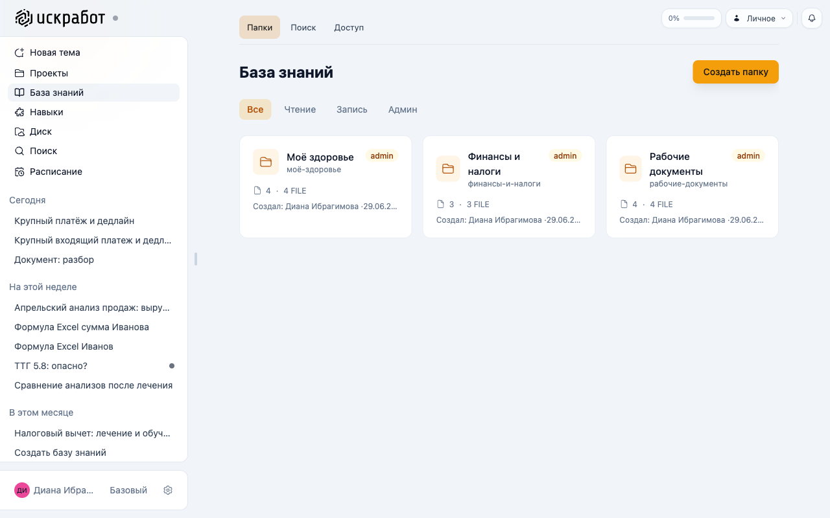Viewport: 830px width, 518px height.
Task: Switch to the Поиск top tab
Action: pos(303,27)
